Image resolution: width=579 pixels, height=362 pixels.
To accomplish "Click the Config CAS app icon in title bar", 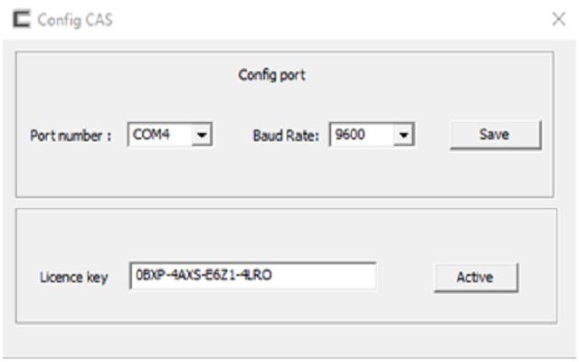I will click(22, 19).
